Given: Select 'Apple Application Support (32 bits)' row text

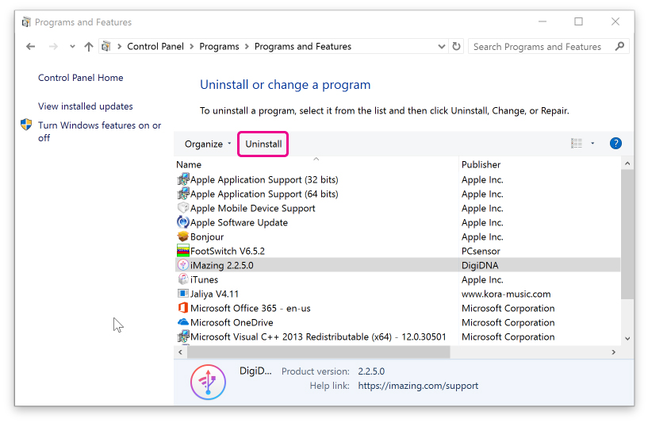Looking at the screenshot, I should (264, 180).
